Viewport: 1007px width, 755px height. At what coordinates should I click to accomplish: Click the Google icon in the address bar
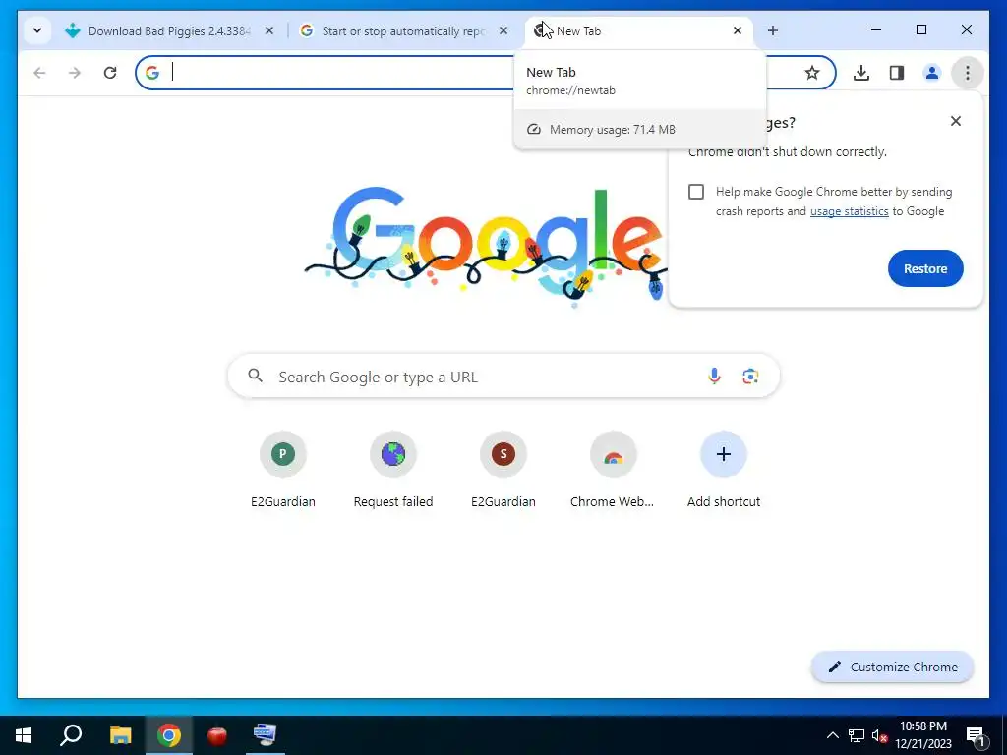(152, 73)
